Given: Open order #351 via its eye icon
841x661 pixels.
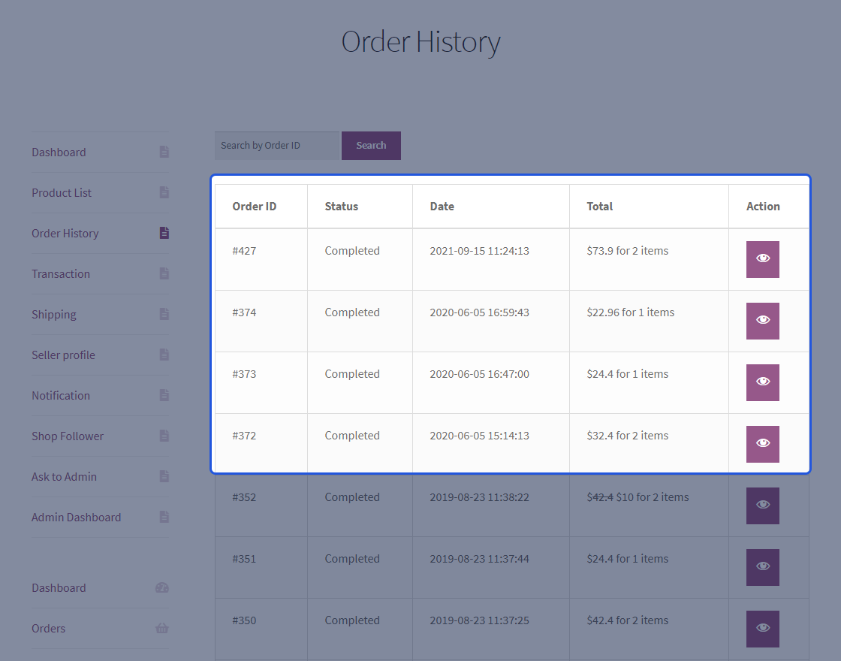Looking at the screenshot, I should tap(762, 567).
